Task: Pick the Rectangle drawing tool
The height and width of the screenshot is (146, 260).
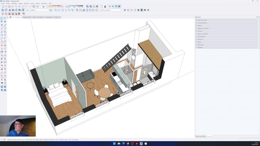Action: click(x=2, y=32)
